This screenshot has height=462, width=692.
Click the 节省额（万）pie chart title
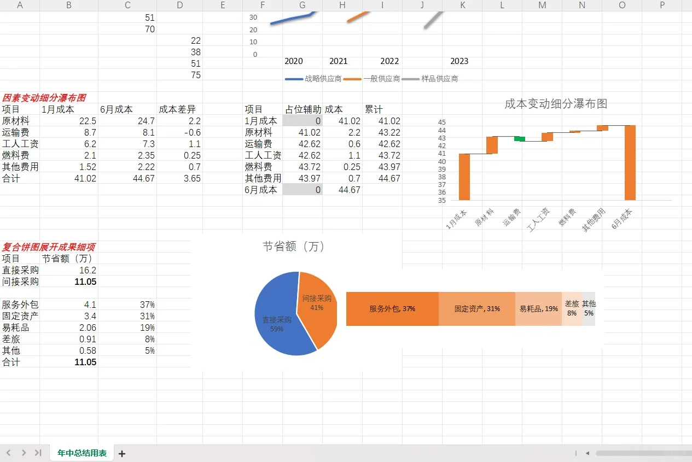pyautogui.click(x=293, y=247)
